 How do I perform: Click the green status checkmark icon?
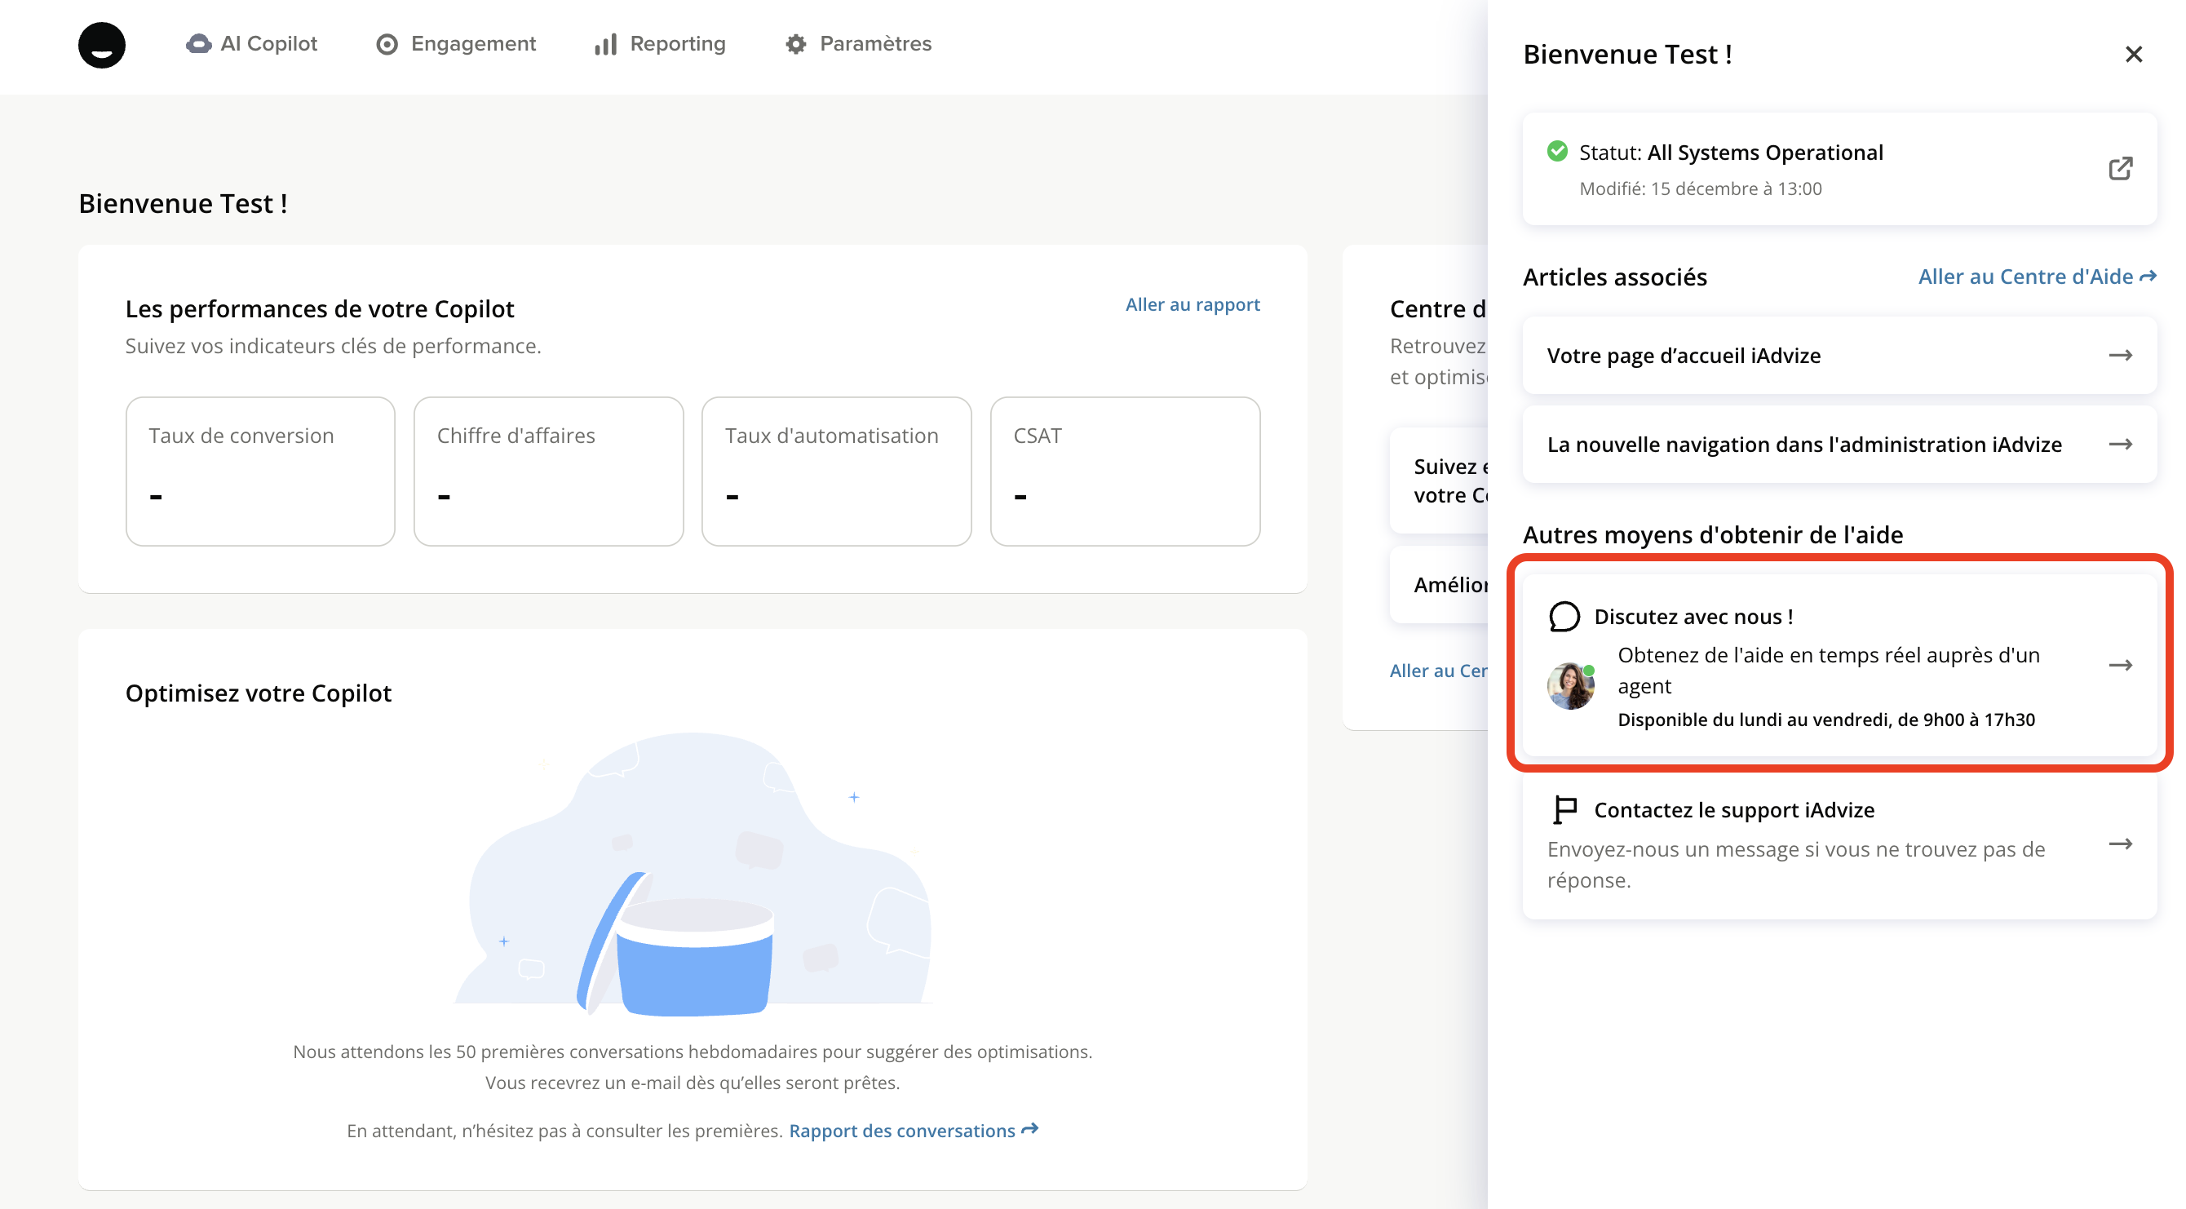pos(1557,151)
